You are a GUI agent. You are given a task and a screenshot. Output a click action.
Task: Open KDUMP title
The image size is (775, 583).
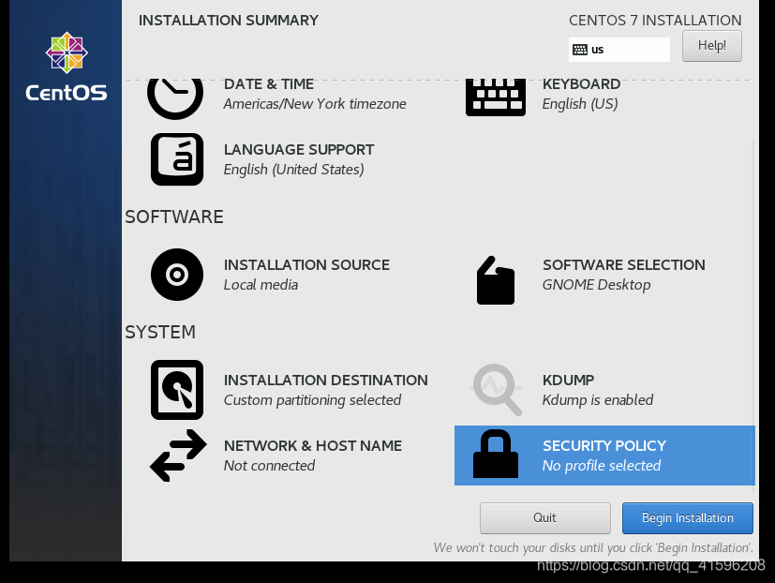pyautogui.click(x=569, y=380)
